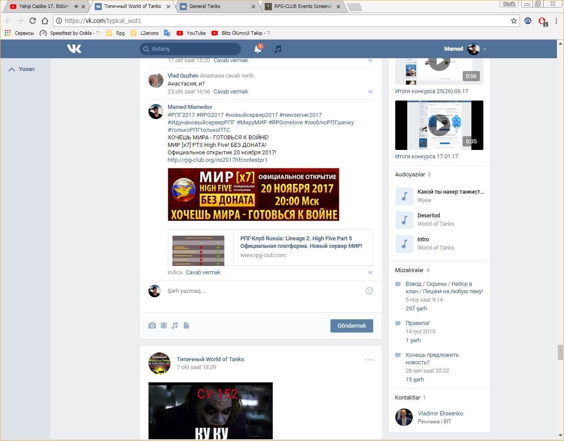This screenshot has width=564, height=441.
Task: Open the Google Translate bookmark icon
Action: click(167, 33)
